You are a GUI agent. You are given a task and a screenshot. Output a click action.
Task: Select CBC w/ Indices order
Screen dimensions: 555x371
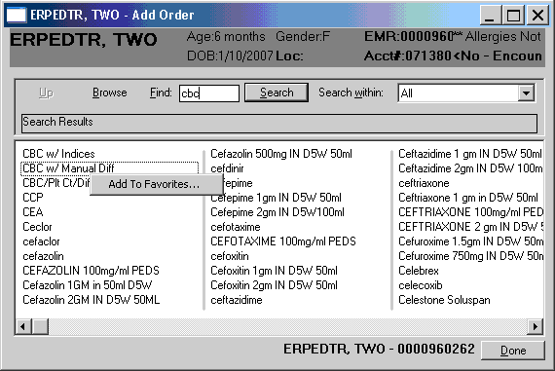pyautogui.click(x=58, y=154)
